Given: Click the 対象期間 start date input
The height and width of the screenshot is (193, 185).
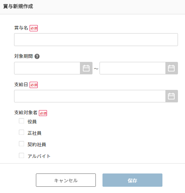Looking at the screenshot, I should [47, 68].
